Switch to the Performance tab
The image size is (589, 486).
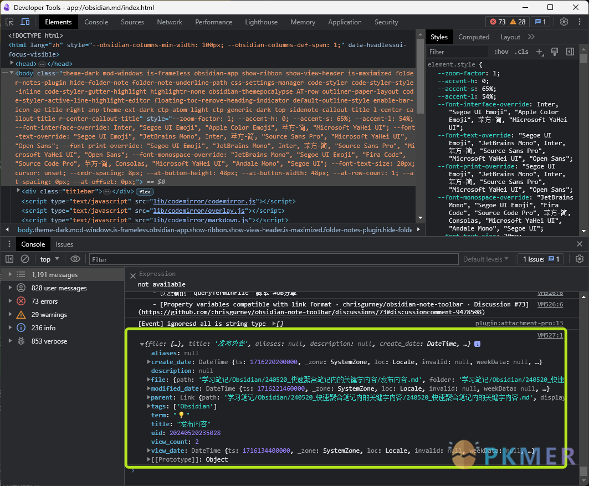tap(213, 22)
